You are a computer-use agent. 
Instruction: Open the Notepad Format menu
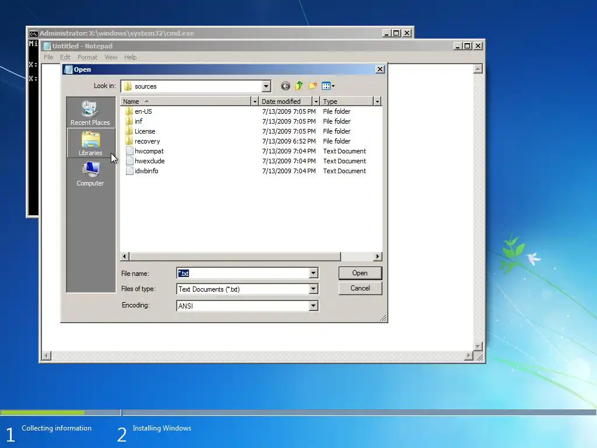coord(87,57)
